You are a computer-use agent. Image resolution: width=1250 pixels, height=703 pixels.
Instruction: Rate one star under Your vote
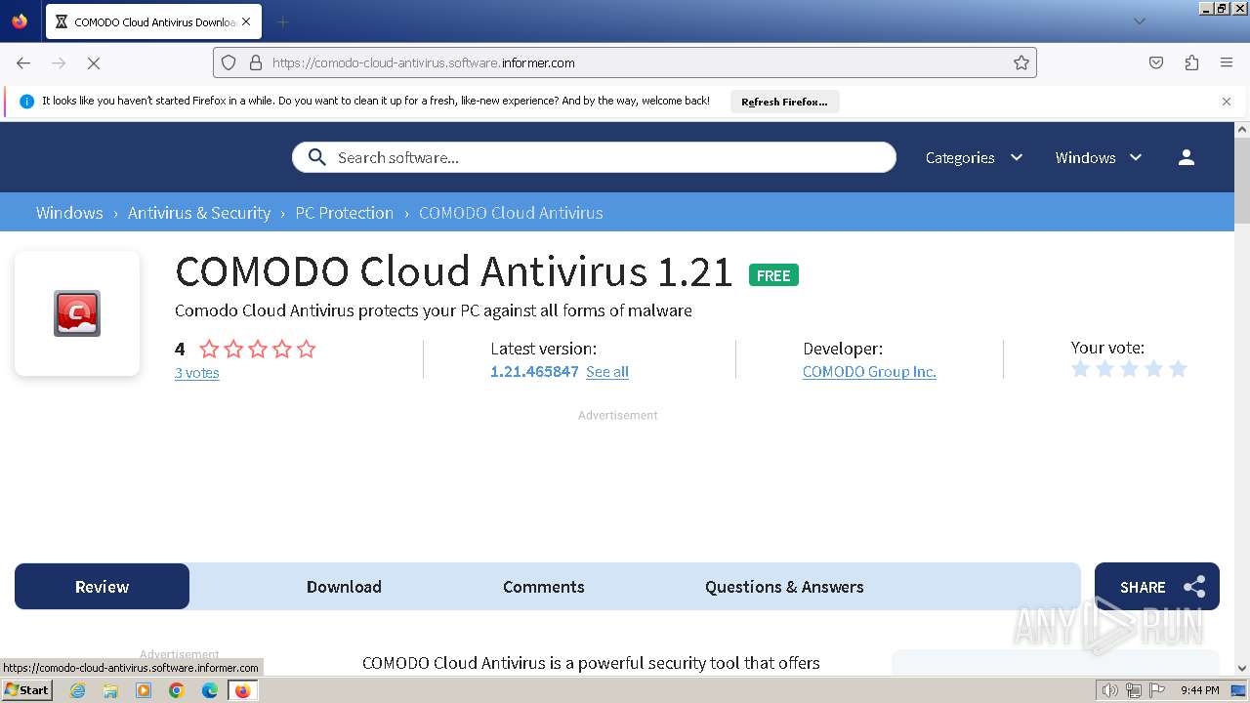click(1081, 369)
